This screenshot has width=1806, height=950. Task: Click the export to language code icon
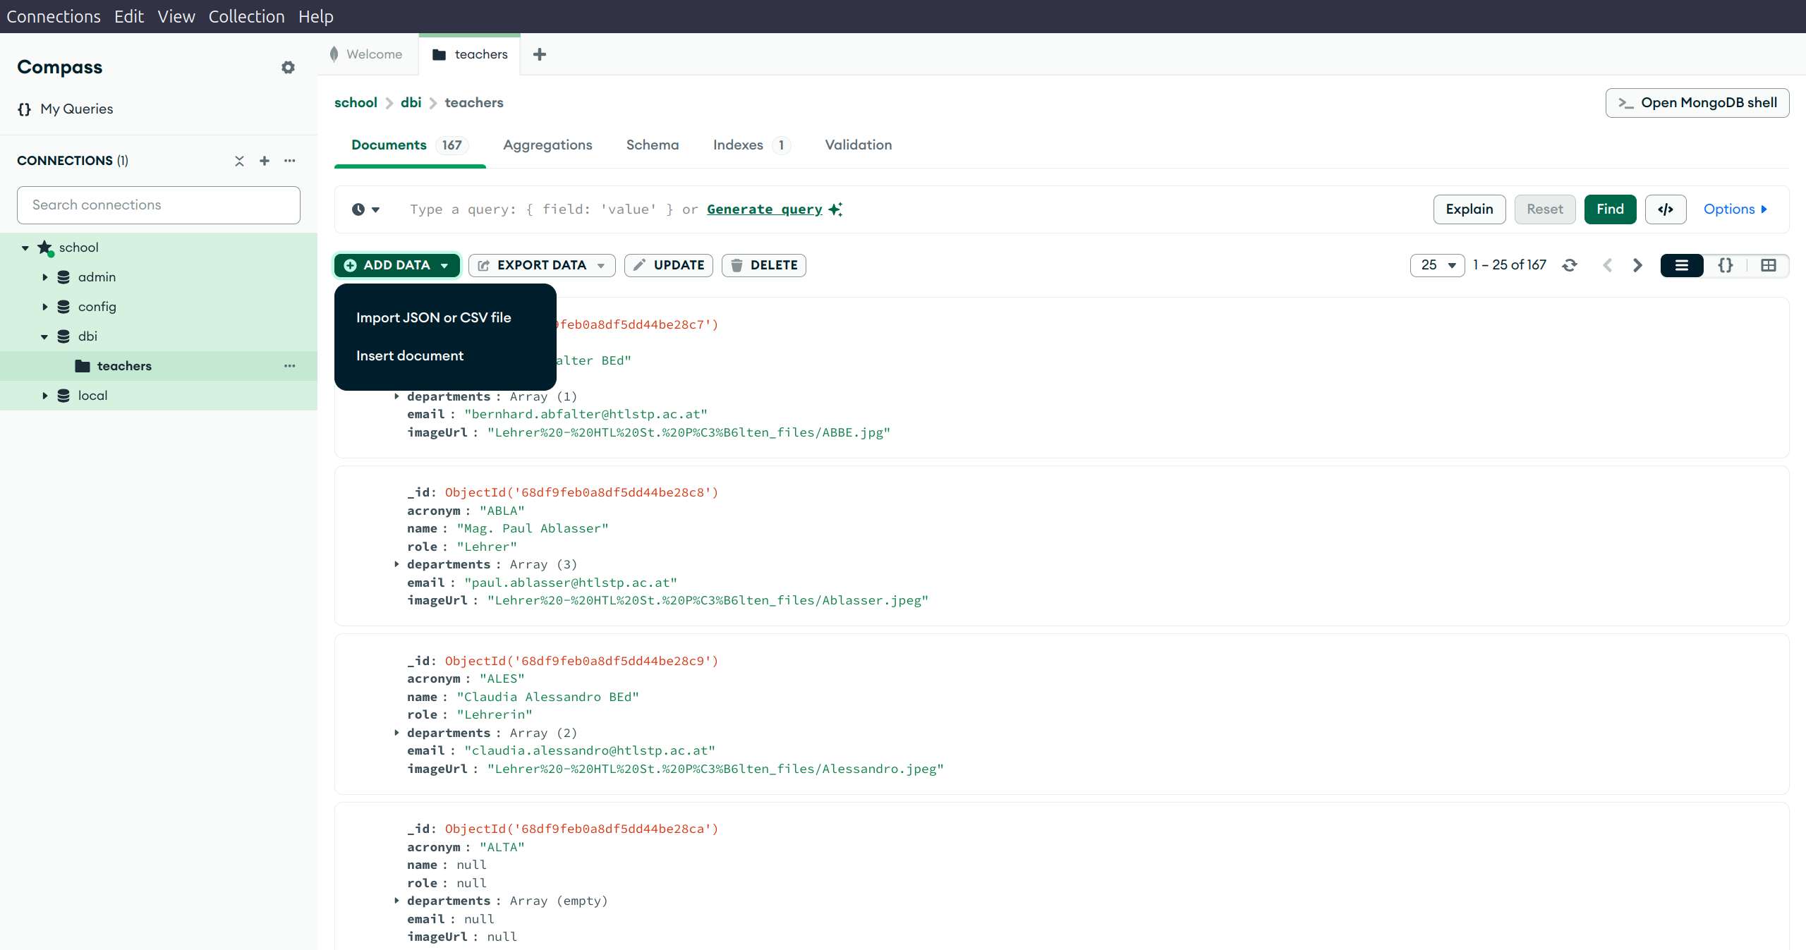(1665, 209)
